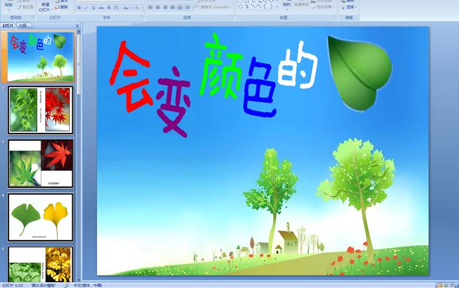Open the 字体 font dialog launcher
This screenshot has height=288, width=459.
click(x=142, y=17)
